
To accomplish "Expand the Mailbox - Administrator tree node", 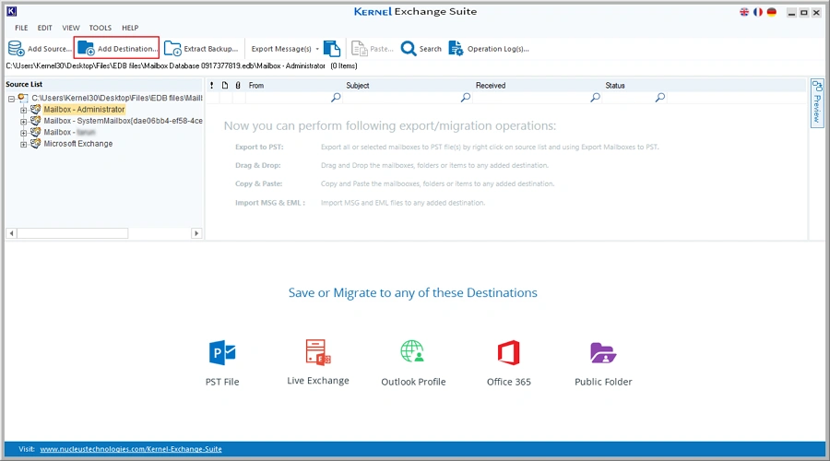I will tap(24, 110).
